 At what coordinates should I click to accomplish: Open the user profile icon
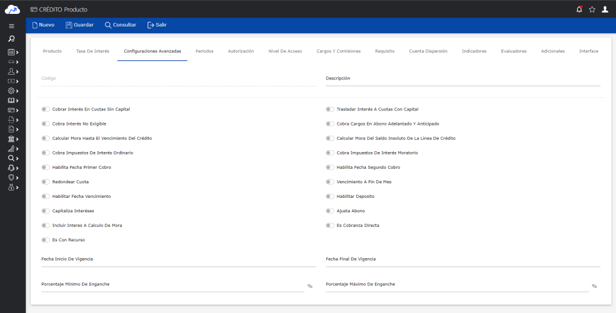click(605, 9)
